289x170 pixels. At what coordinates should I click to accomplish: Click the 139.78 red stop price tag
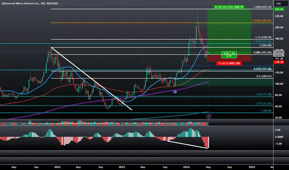(279, 62)
